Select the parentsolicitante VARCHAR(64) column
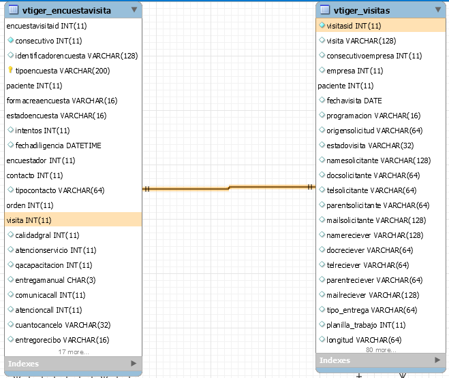449x378 pixels. coord(381,205)
